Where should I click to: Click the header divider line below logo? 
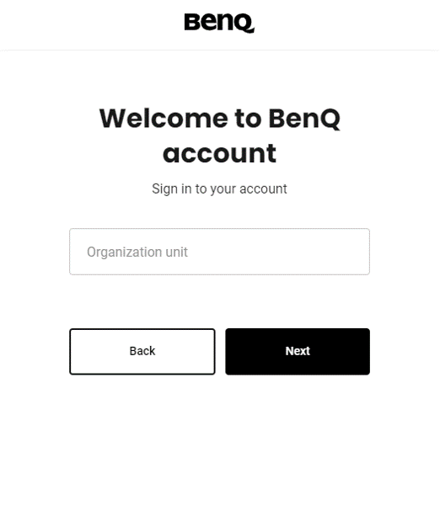coord(219,50)
